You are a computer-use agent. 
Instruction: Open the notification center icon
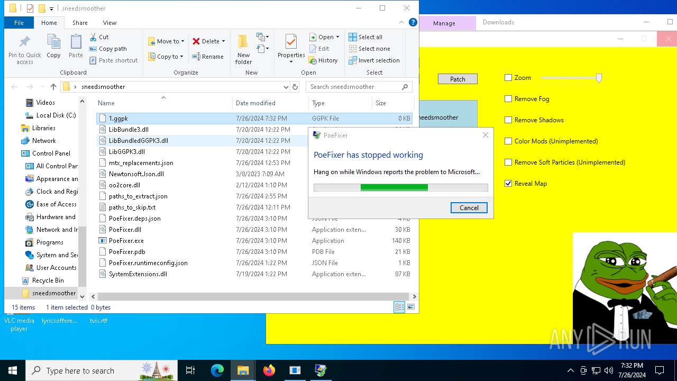click(x=660, y=370)
